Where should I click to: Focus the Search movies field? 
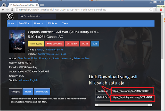click(37, 16)
